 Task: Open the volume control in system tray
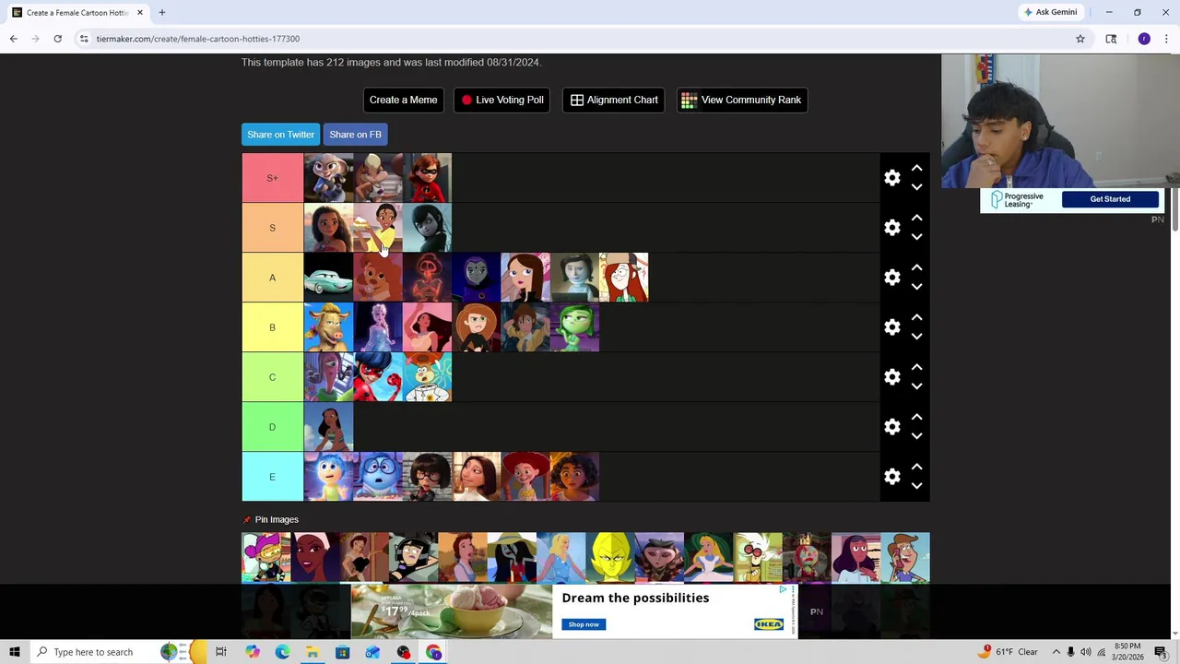pyautogui.click(x=1086, y=652)
